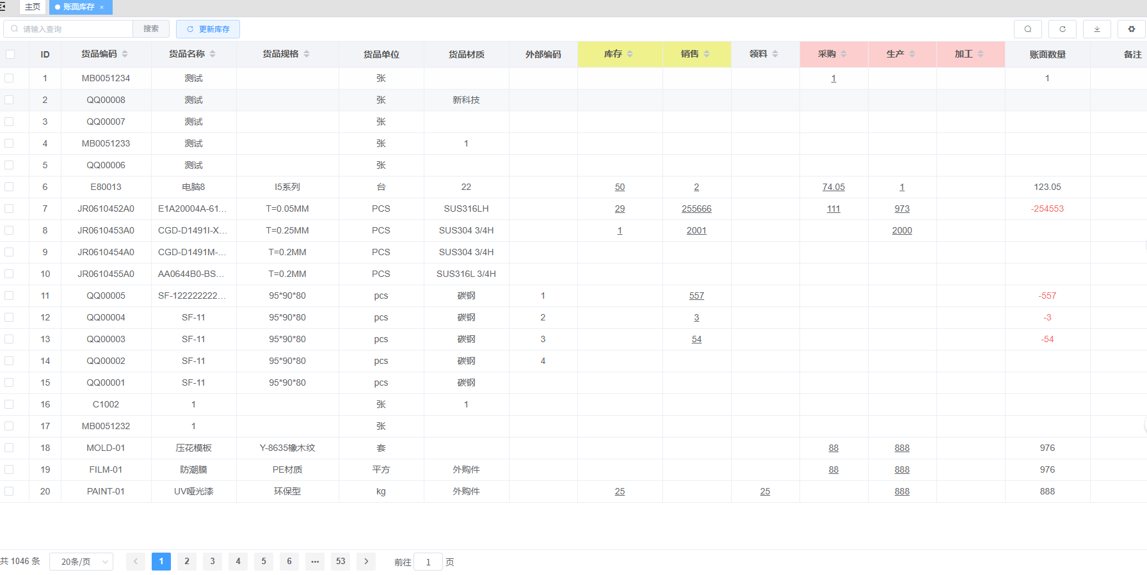Sort the 采购 column using its sort arrows
Viewport: 1147px width, 575px height.
(844, 54)
